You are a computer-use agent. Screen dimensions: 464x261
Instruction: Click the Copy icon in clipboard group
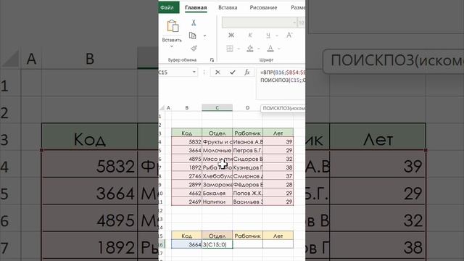click(x=193, y=36)
